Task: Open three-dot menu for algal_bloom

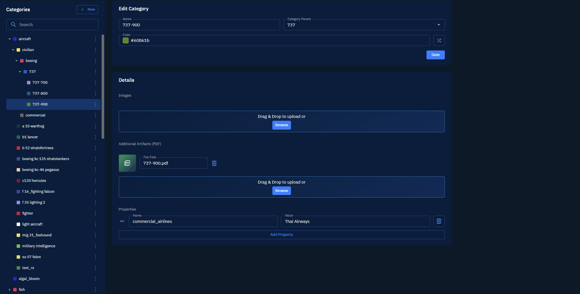Action: pos(95,279)
